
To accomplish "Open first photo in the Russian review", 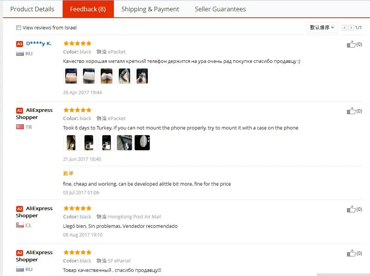I will pos(71,76).
